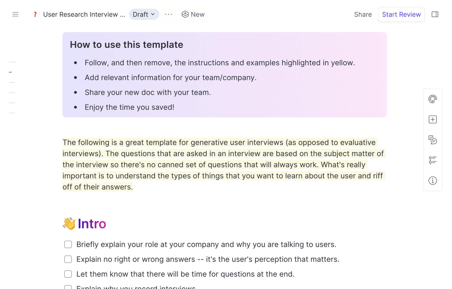Open the navigation sidebar via hamburger icon

[x=15, y=14]
